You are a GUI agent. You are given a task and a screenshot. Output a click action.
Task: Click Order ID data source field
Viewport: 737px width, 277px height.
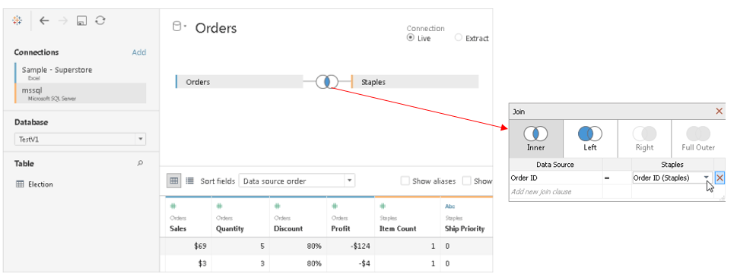(556, 178)
